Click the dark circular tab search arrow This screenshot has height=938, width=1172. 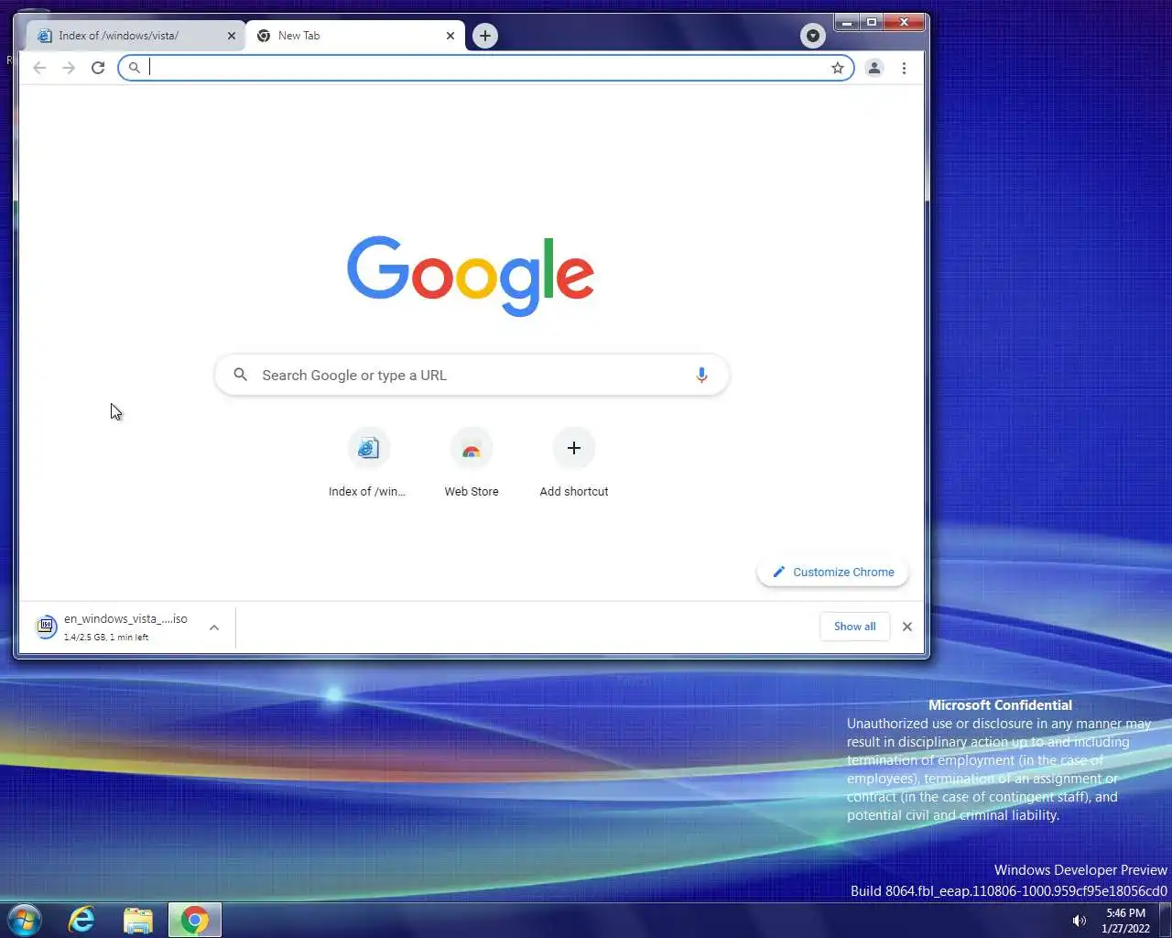pos(812,36)
